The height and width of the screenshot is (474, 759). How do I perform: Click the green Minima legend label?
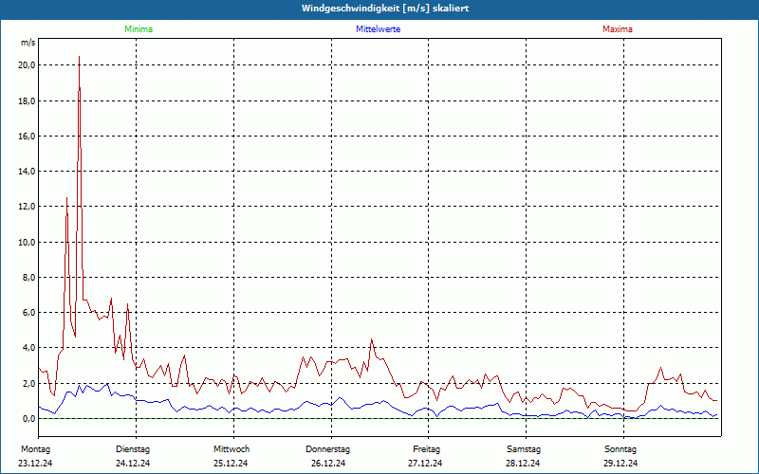pyautogui.click(x=138, y=29)
